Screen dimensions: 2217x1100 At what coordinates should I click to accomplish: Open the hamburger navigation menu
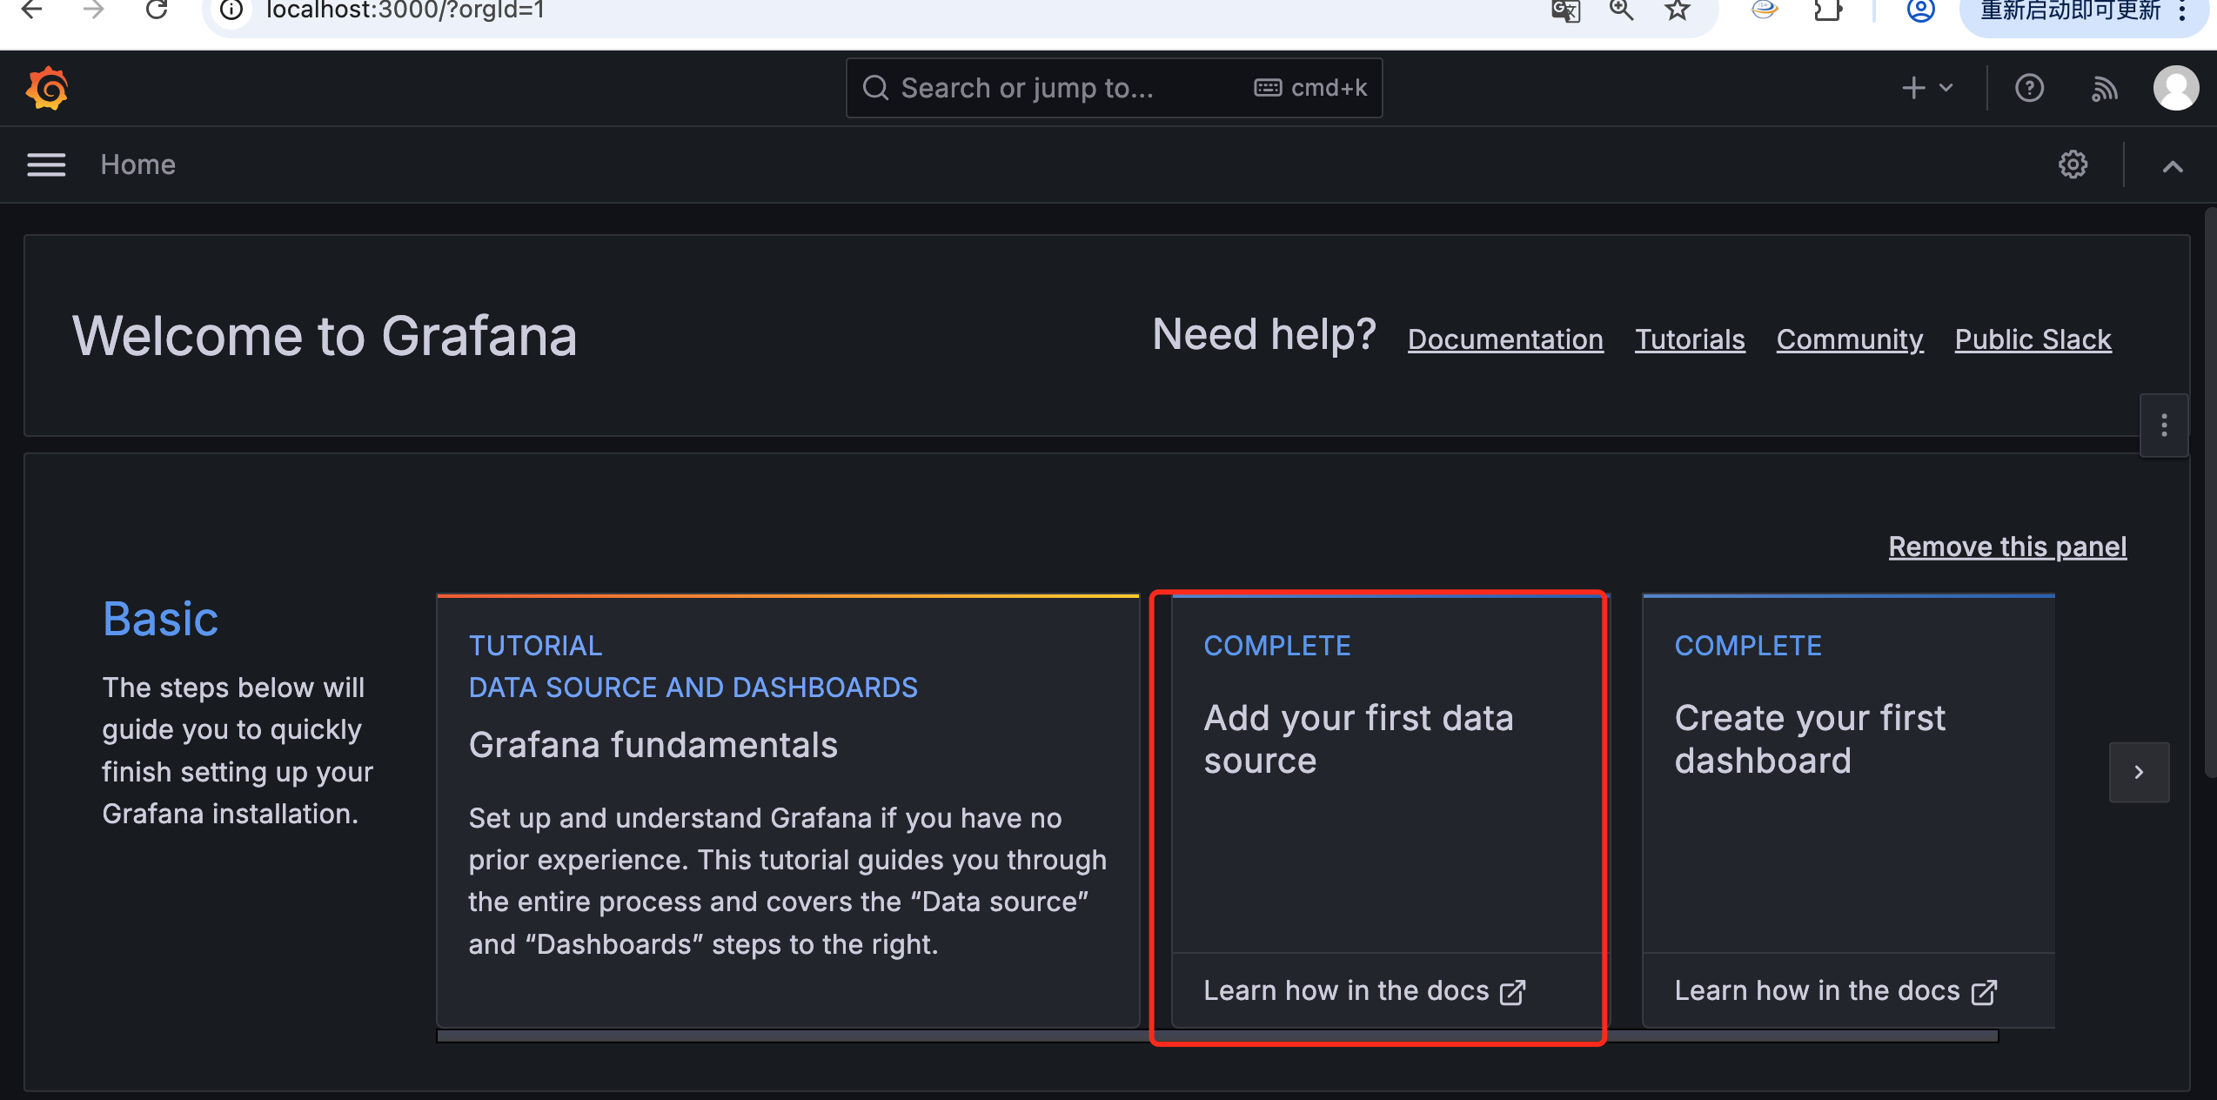pyautogui.click(x=46, y=164)
